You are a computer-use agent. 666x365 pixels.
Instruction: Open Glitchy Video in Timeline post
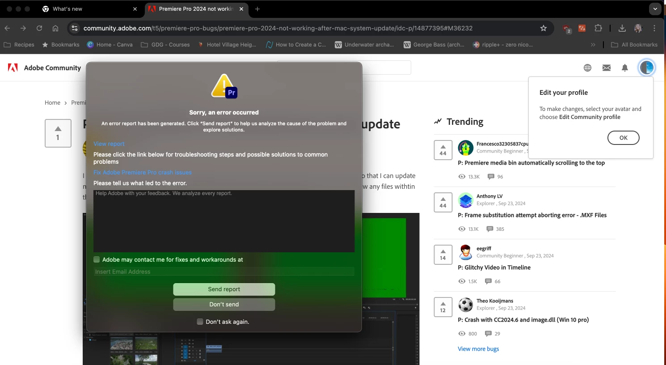(494, 267)
